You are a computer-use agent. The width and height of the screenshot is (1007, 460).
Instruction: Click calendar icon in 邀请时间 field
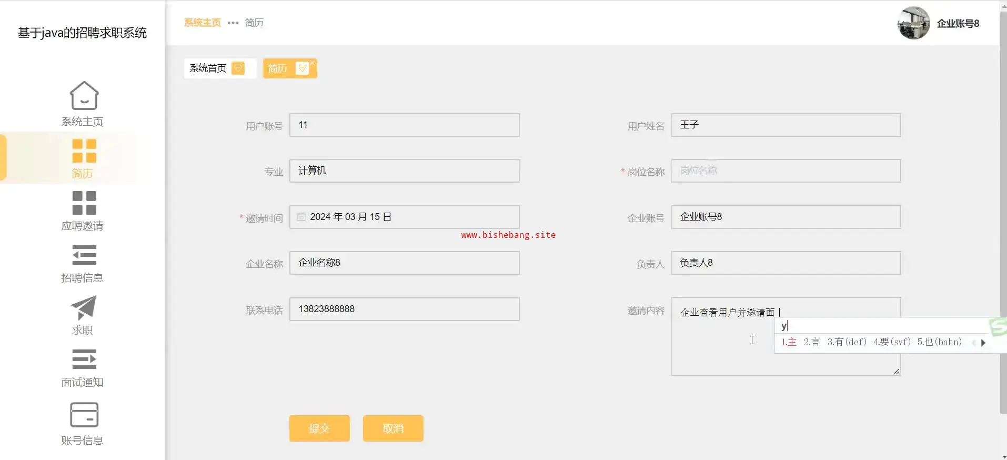(x=301, y=217)
